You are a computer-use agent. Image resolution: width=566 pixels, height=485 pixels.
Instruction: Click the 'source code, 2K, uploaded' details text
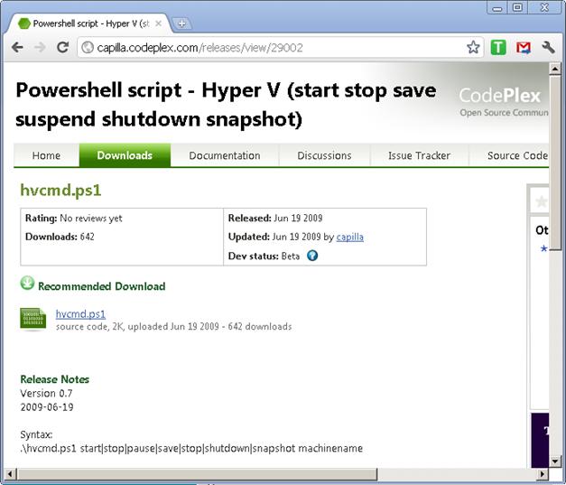[x=173, y=326]
